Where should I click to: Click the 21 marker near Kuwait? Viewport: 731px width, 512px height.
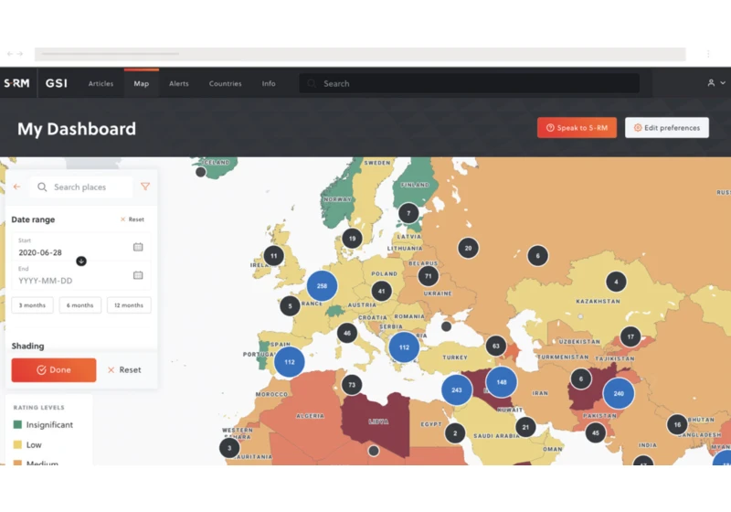click(x=525, y=427)
